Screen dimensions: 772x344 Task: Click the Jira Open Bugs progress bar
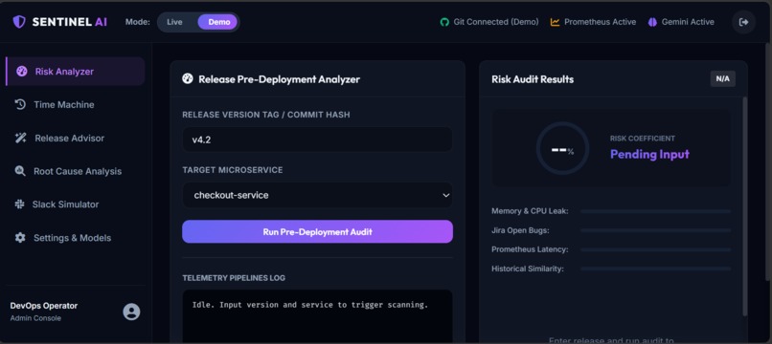pos(655,230)
